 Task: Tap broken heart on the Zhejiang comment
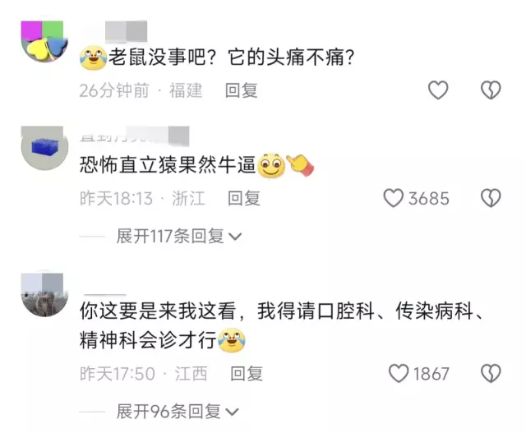coord(491,198)
